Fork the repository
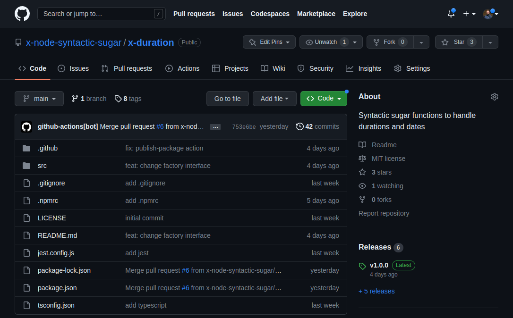 (390, 42)
